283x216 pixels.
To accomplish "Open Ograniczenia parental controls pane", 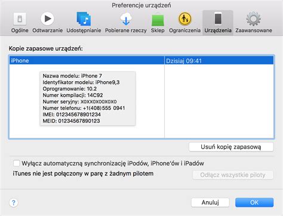I will click(x=184, y=23).
